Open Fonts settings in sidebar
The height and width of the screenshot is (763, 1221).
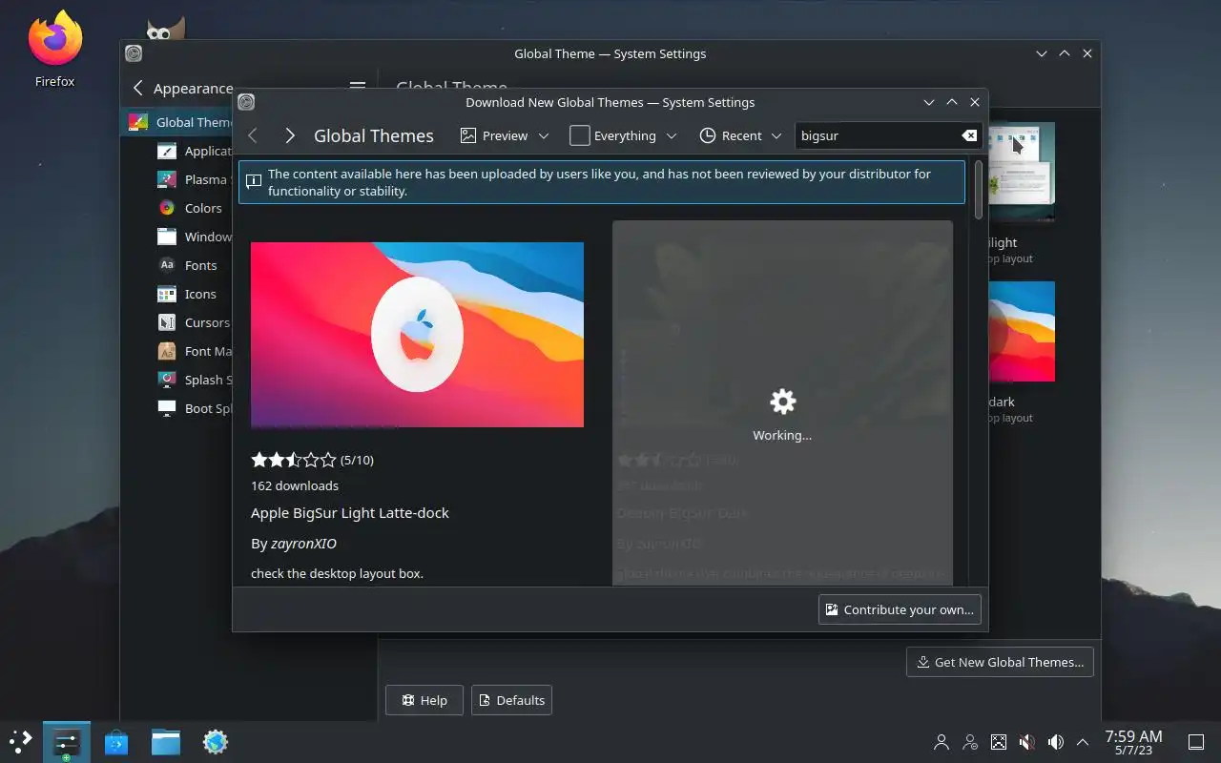pos(189,265)
